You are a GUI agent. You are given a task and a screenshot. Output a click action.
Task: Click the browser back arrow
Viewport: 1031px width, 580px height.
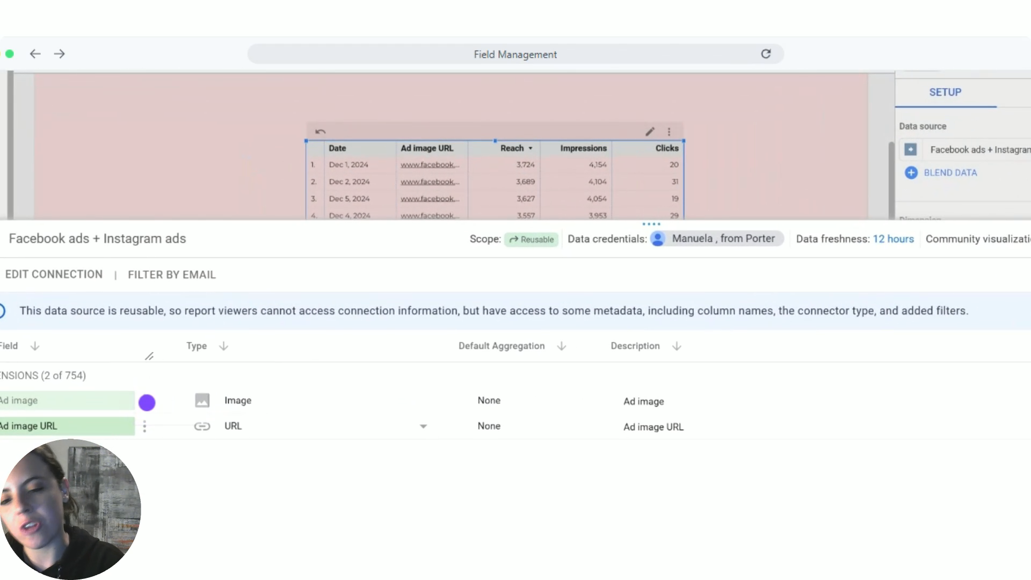tap(35, 54)
